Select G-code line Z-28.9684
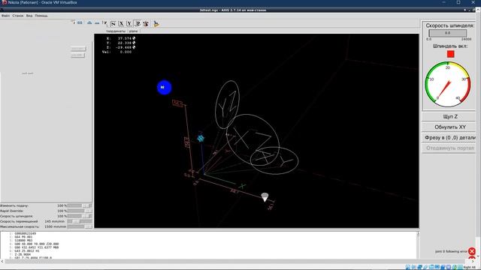 pyautogui.click(x=23, y=254)
